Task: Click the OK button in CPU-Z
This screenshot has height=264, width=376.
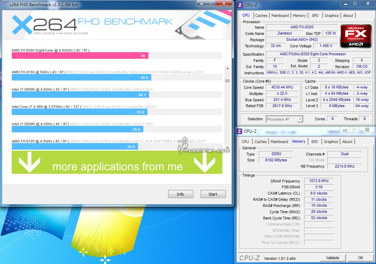Action: 361,258
